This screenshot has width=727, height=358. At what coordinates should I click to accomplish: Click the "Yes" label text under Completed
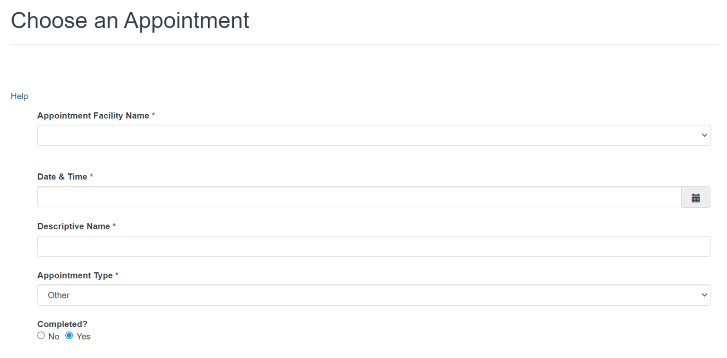(83, 337)
